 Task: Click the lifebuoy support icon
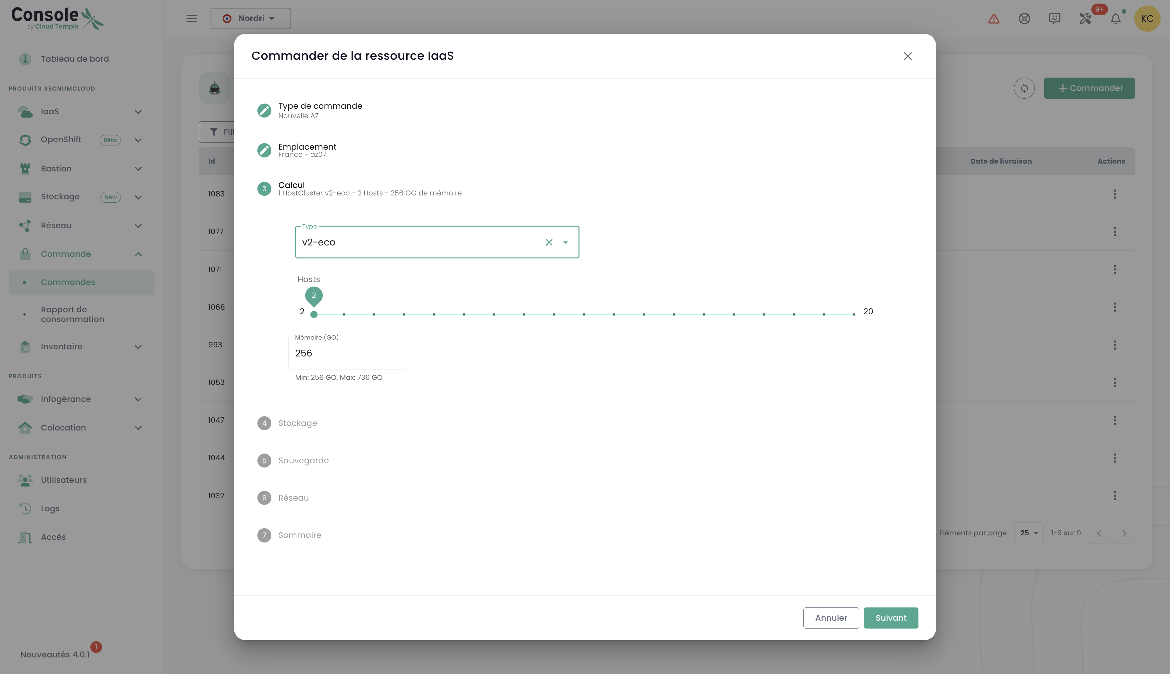[x=1024, y=19]
